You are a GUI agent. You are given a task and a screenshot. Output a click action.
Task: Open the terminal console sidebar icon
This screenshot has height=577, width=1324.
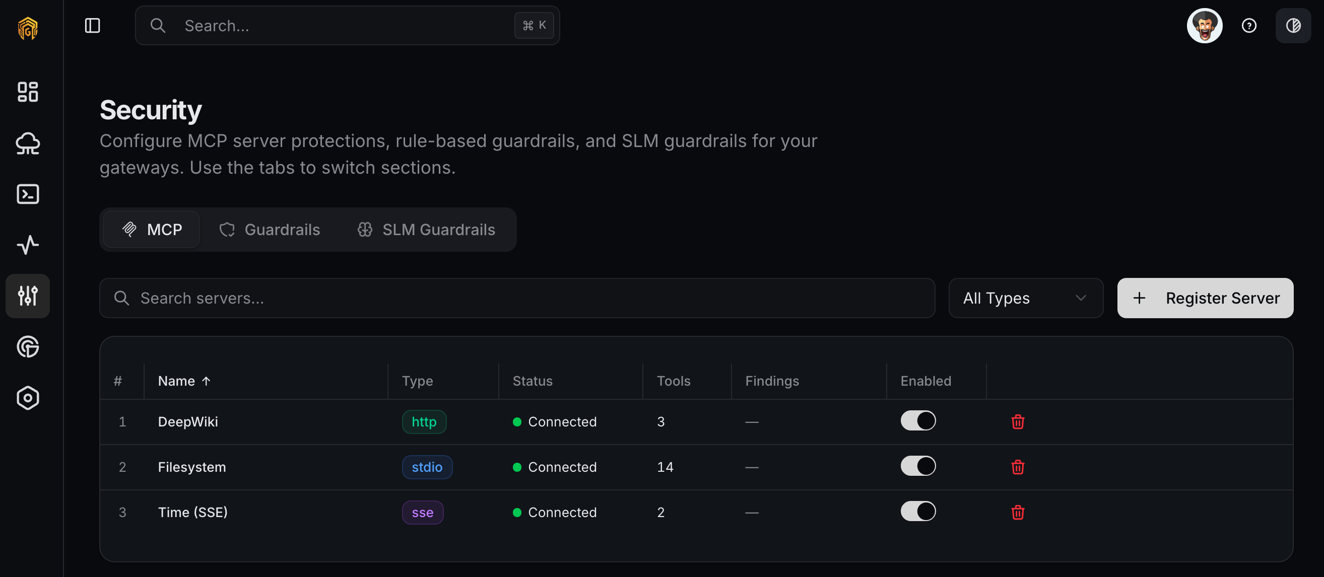(x=28, y=194)
